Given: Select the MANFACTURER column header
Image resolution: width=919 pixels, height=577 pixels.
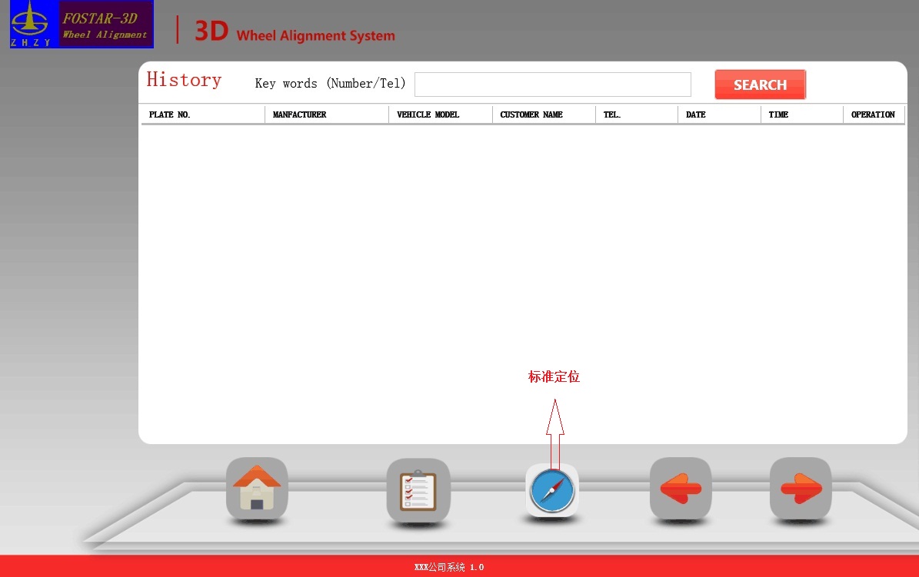Looking at the screenshot, I should point(299,114).
